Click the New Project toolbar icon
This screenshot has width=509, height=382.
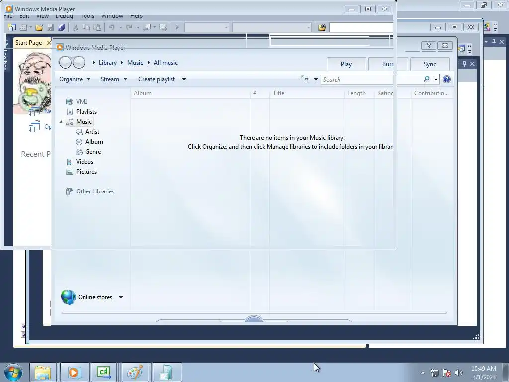12,28
